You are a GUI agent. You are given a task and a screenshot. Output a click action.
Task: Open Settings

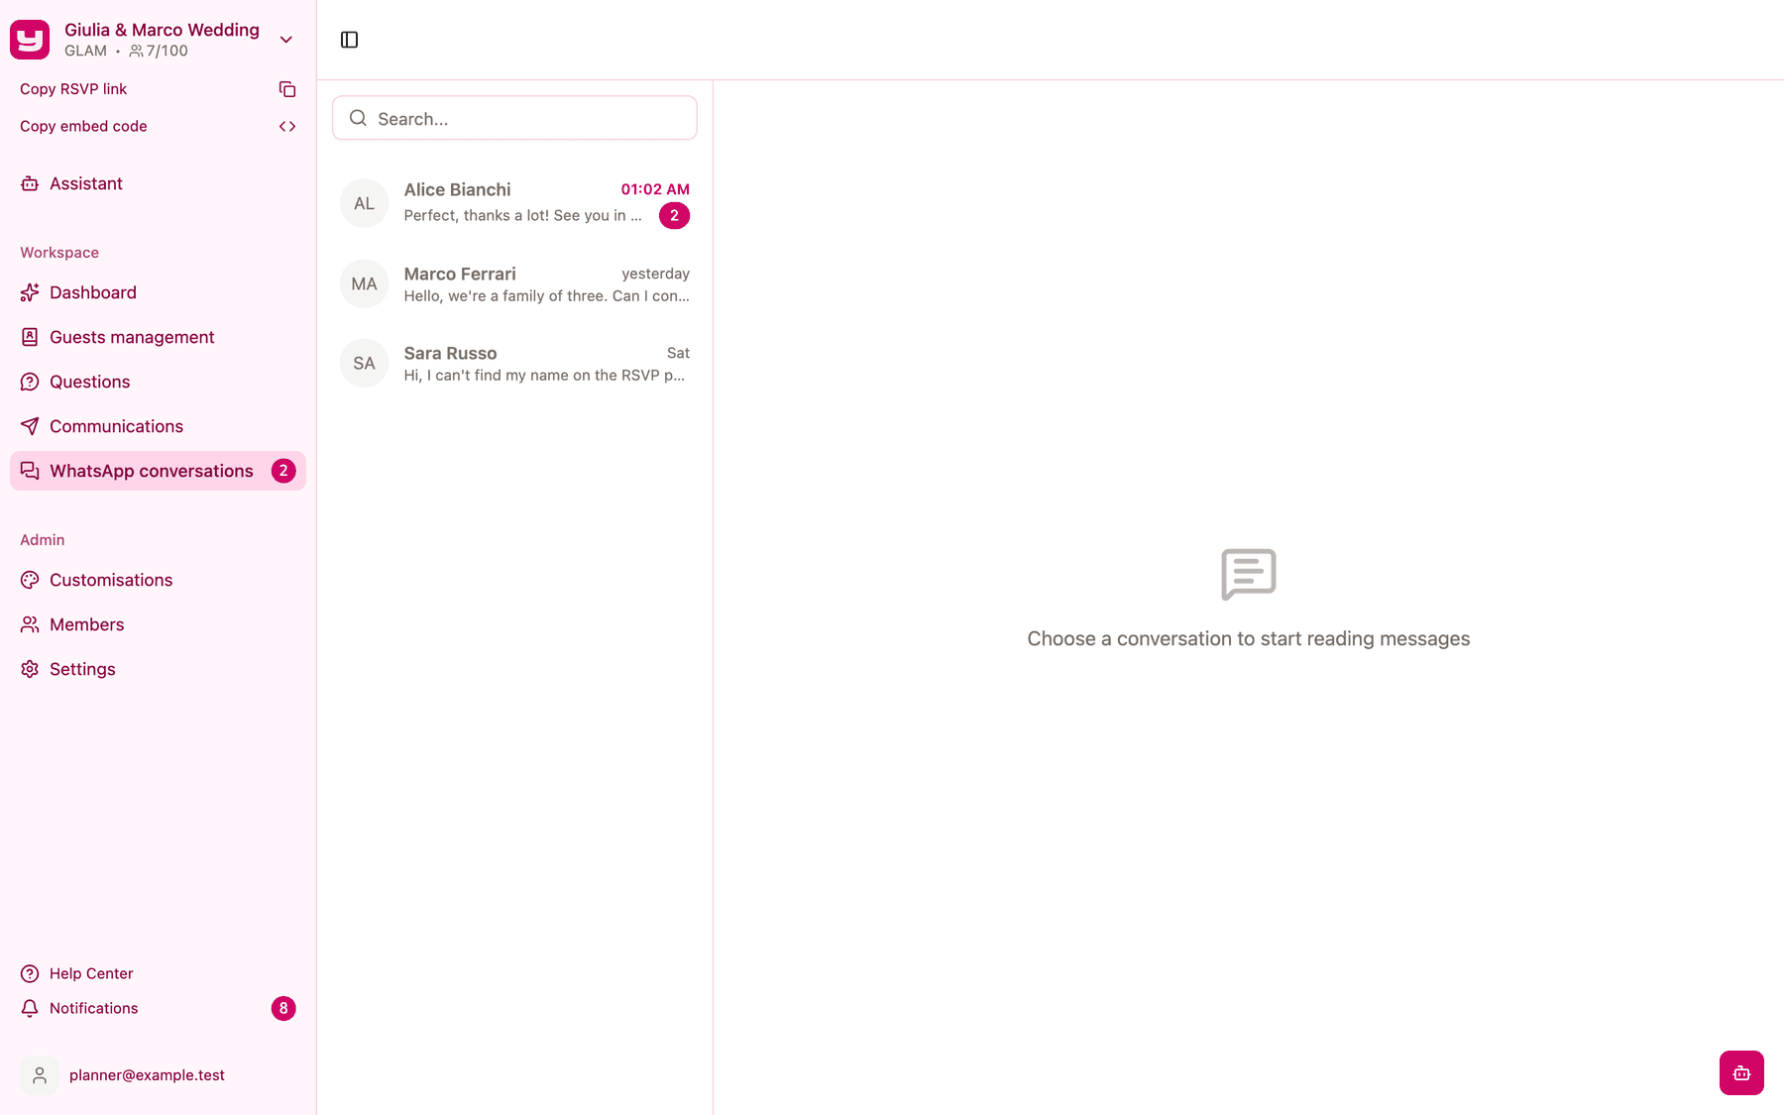point(159,669)
